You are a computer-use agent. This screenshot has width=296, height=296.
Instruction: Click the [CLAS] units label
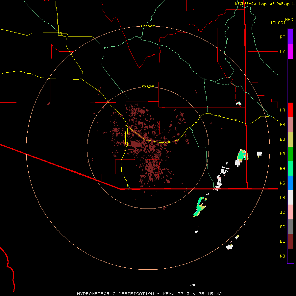[x=278, y=23]
